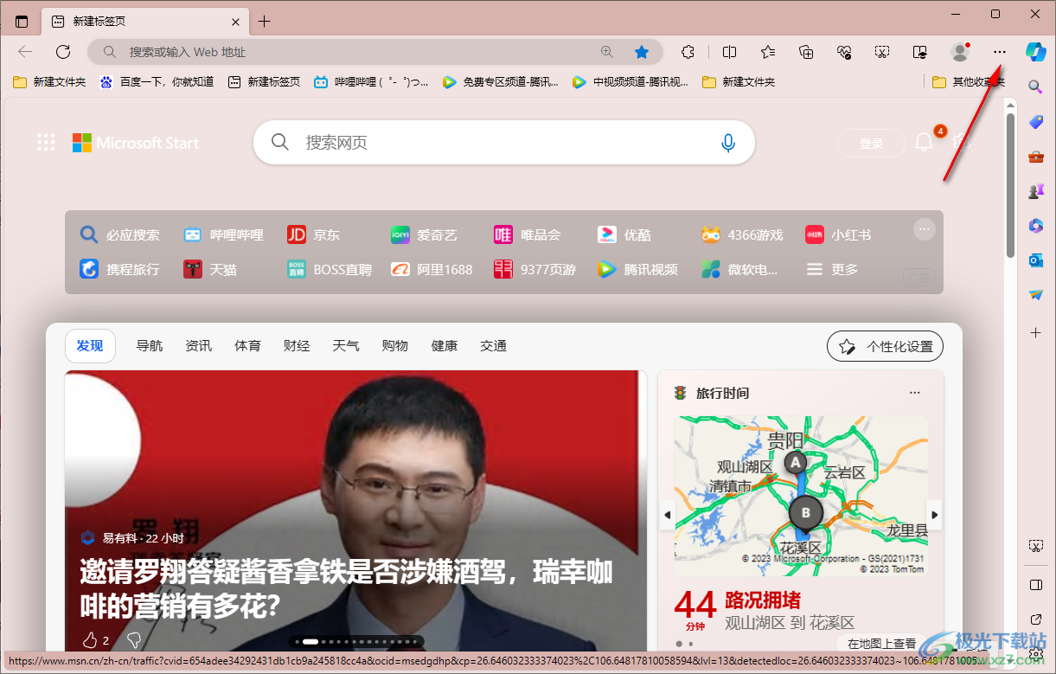This screenshot has width=1056, height=674.
Task: Open split screen mode from the toolbar
Action: (729, 52)
